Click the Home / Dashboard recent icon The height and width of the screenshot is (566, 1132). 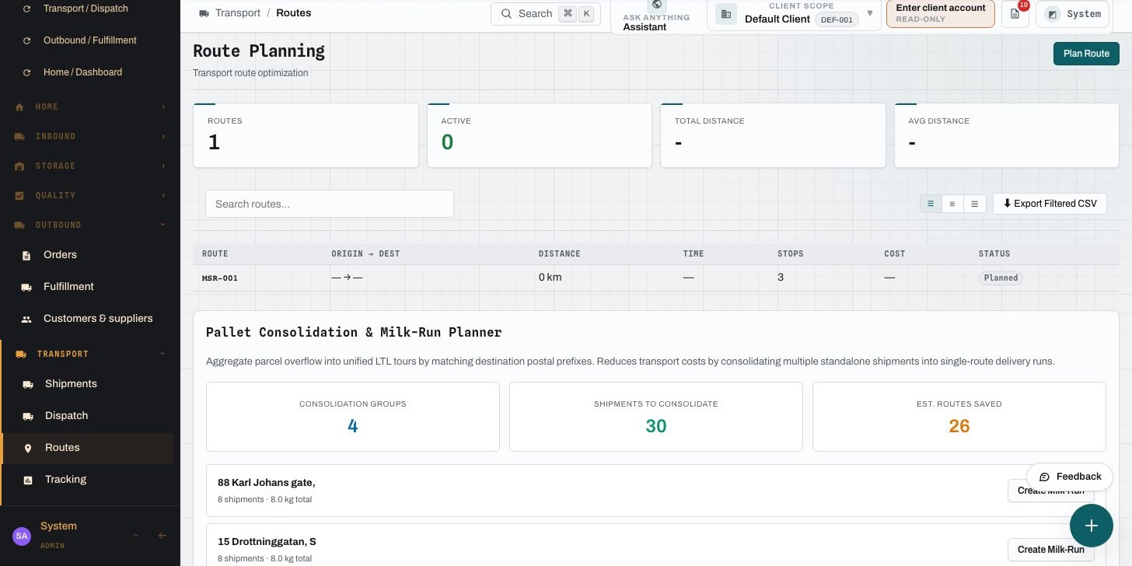click(27, 72)
